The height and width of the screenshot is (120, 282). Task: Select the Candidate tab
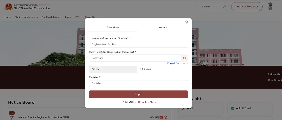pyautogui.click(x=113, y=28)
